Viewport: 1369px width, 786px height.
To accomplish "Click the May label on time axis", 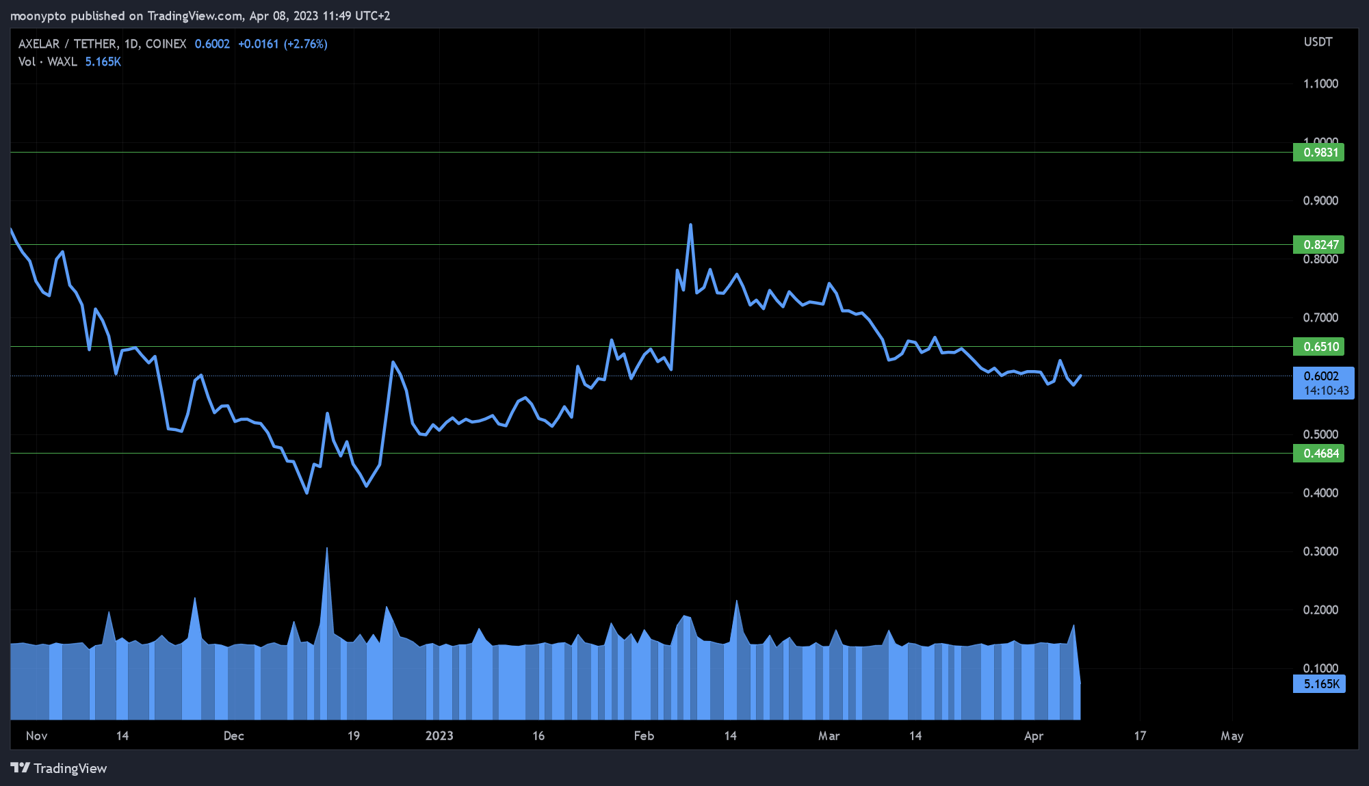I will [1232, 735].
